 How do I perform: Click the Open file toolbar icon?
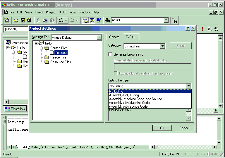tap(16, 20)
